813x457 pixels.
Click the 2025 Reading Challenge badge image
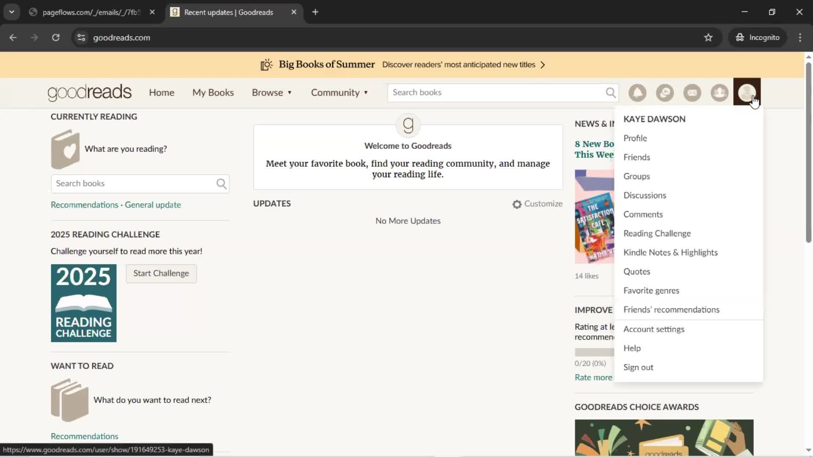pos(83,303)
